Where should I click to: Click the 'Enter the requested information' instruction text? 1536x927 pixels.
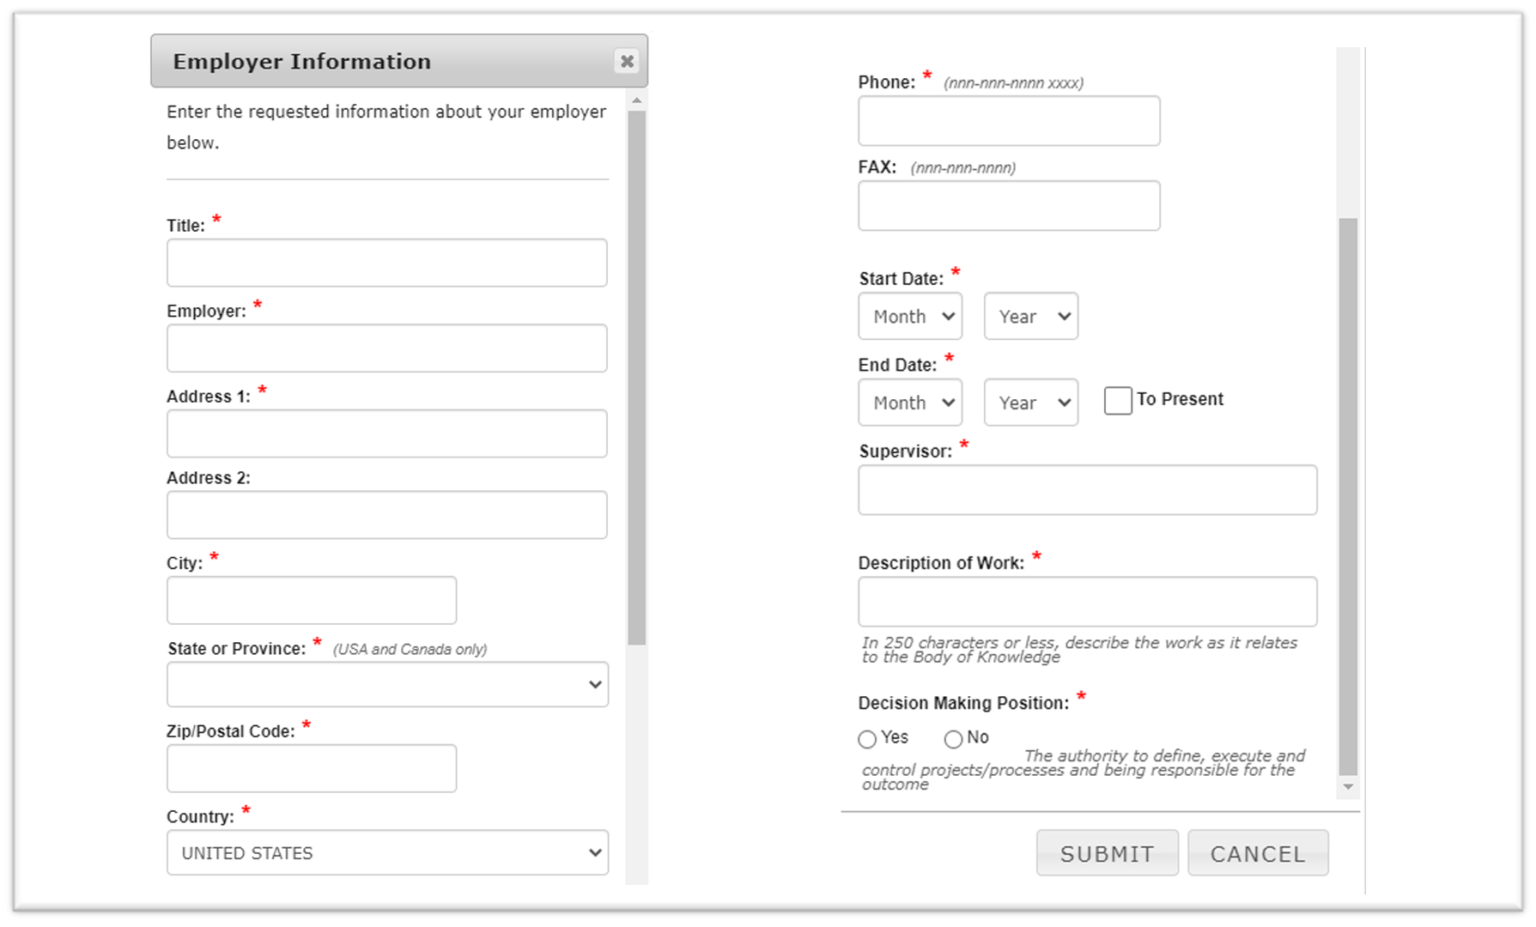386,127
